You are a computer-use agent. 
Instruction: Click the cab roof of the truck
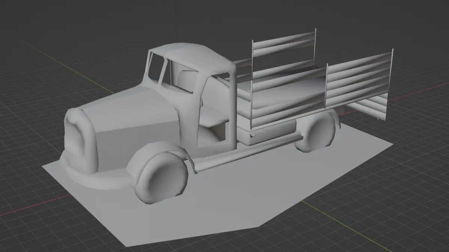pyautogui.click(x=195, y=56)
